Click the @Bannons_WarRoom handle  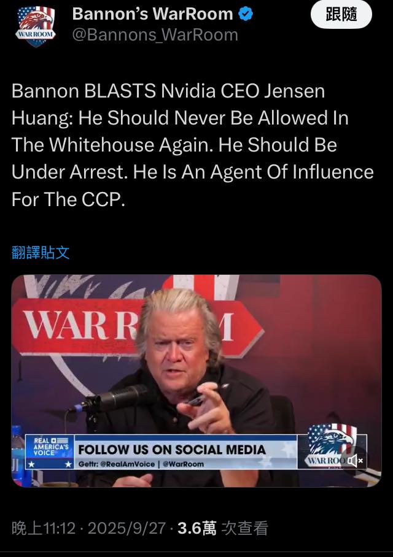click(x=155, y=35)
